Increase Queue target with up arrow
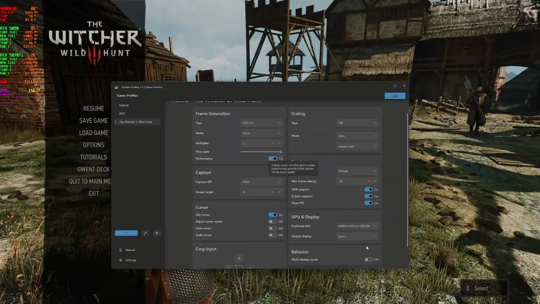 273,192
